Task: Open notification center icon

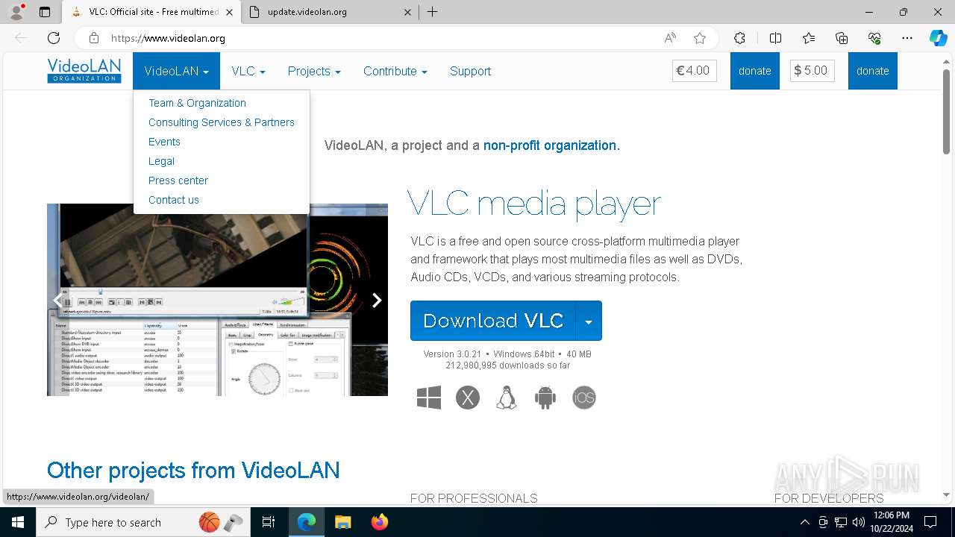Action: click(930, 522)
